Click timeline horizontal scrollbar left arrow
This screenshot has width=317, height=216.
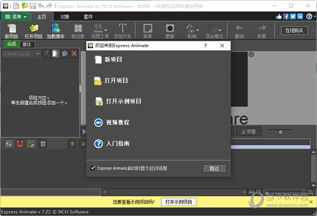pyautogui.click(x=104, y=192)
